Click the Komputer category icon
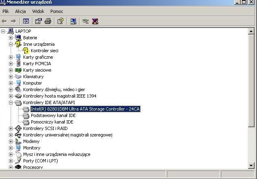Image resolution: width=257 pixels, height=179 pixels. pyautogui.click(x=18, y=83)
